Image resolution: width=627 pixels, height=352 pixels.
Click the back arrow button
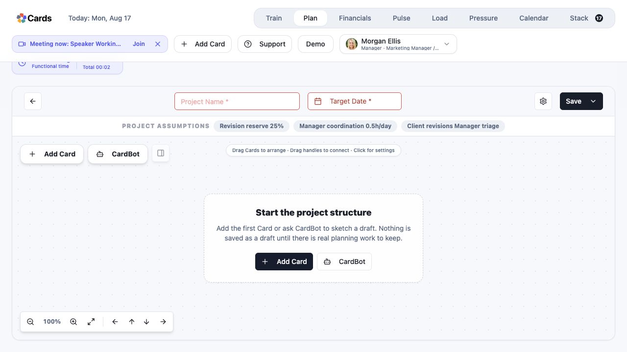point(33,101)
